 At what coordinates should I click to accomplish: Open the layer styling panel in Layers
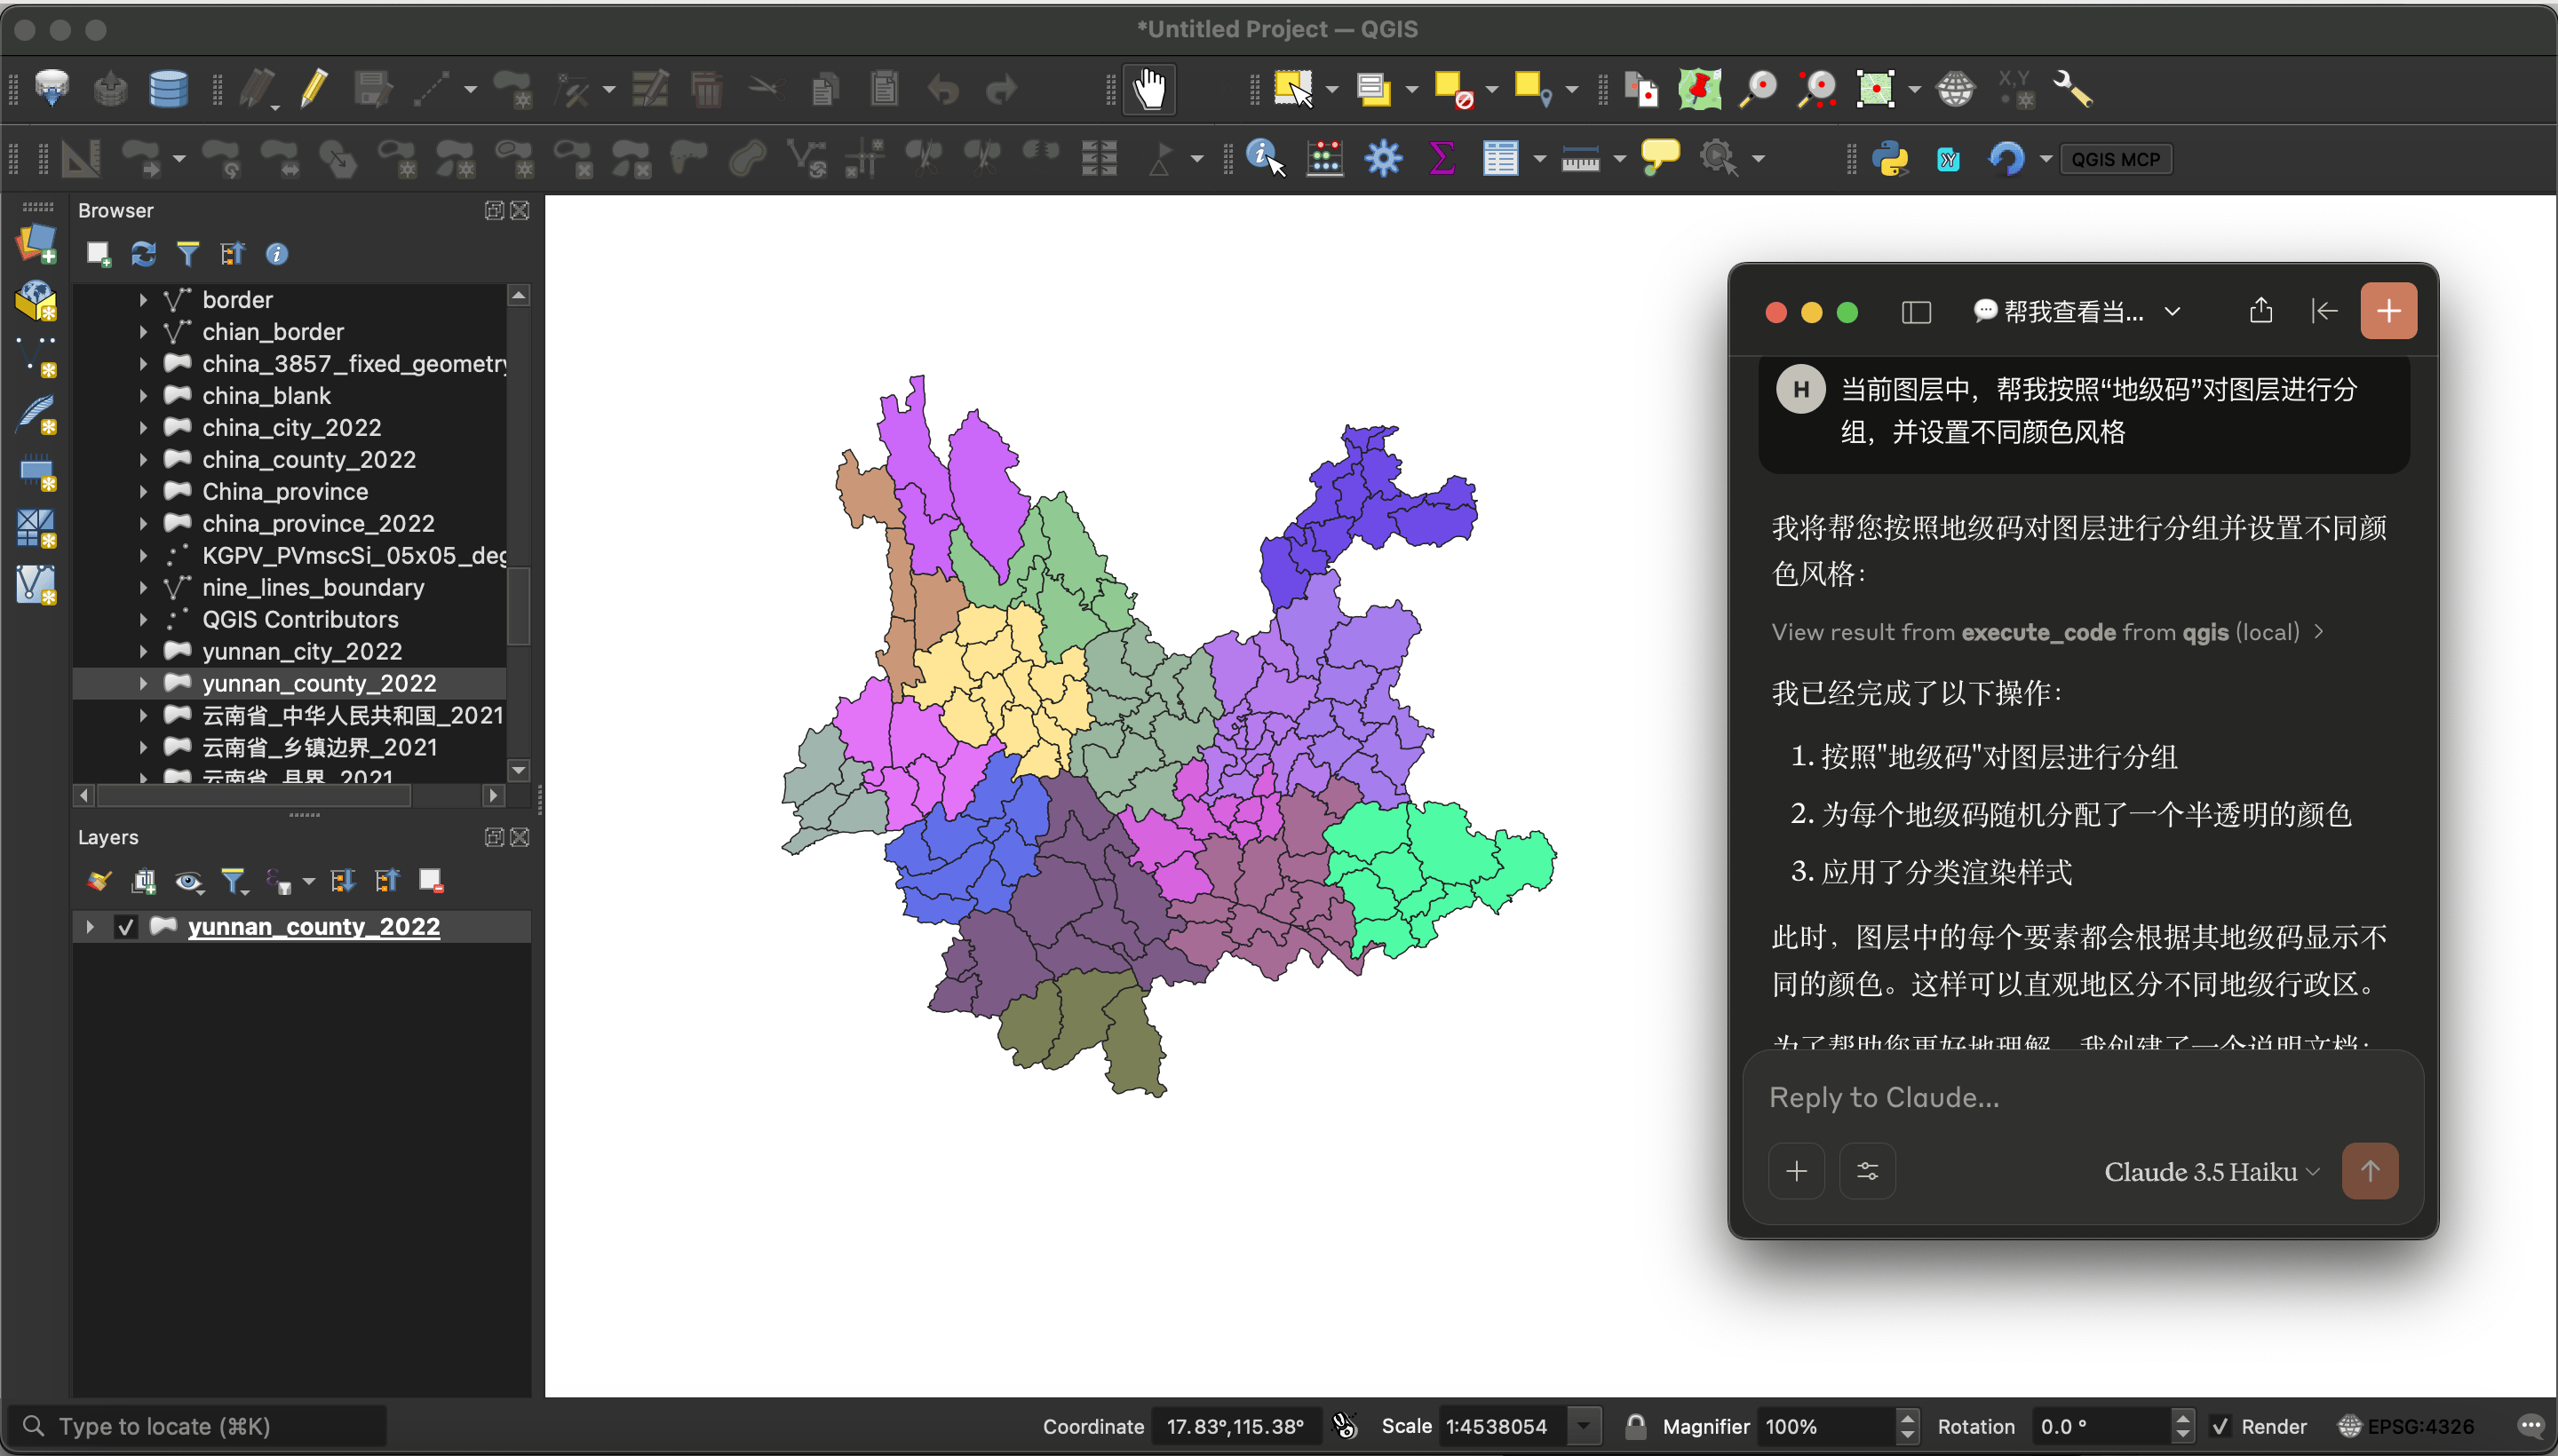point(97,881)
